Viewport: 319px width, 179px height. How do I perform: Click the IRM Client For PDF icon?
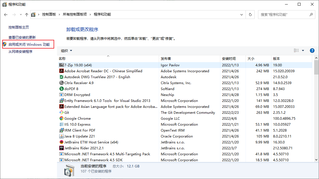point(62,130)
